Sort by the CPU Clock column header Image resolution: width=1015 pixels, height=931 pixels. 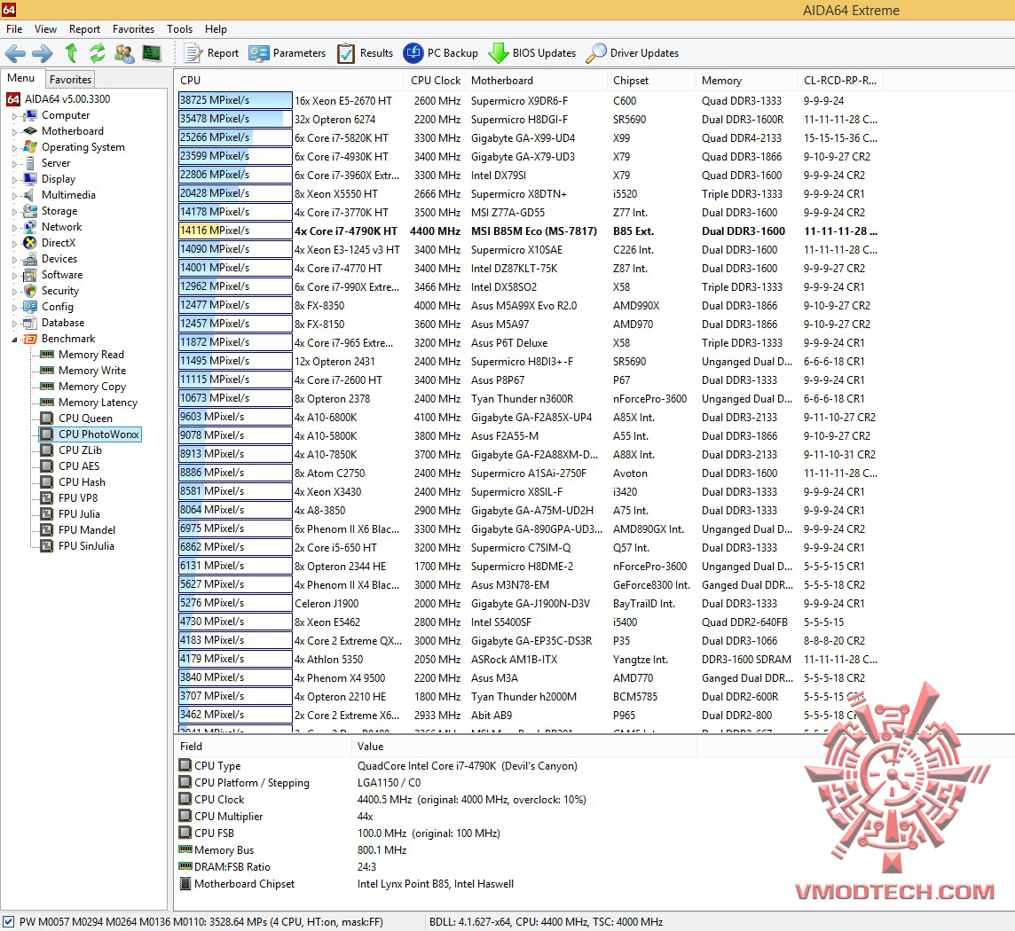tap(436, 80)
